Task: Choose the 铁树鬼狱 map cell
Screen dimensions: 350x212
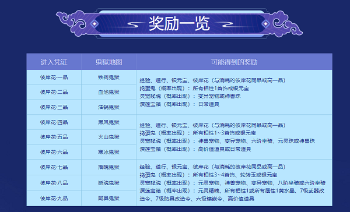Action: (x=108, y=77)
